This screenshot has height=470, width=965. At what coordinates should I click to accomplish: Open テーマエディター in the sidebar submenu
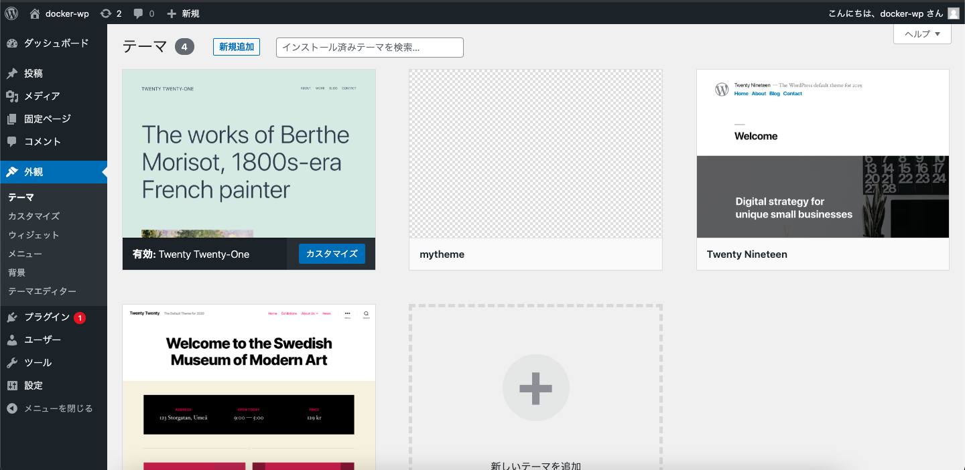(42, 291)
